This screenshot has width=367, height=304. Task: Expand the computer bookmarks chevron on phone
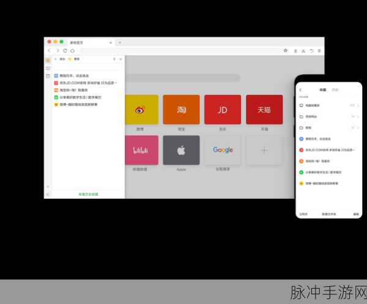click(358, 106)
